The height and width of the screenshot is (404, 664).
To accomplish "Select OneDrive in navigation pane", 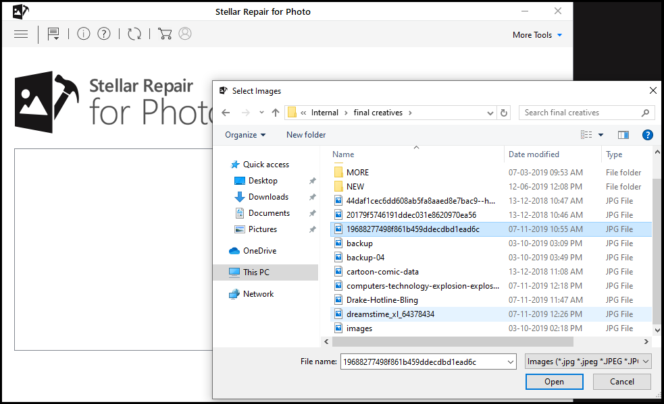I will tap(259, 251).
